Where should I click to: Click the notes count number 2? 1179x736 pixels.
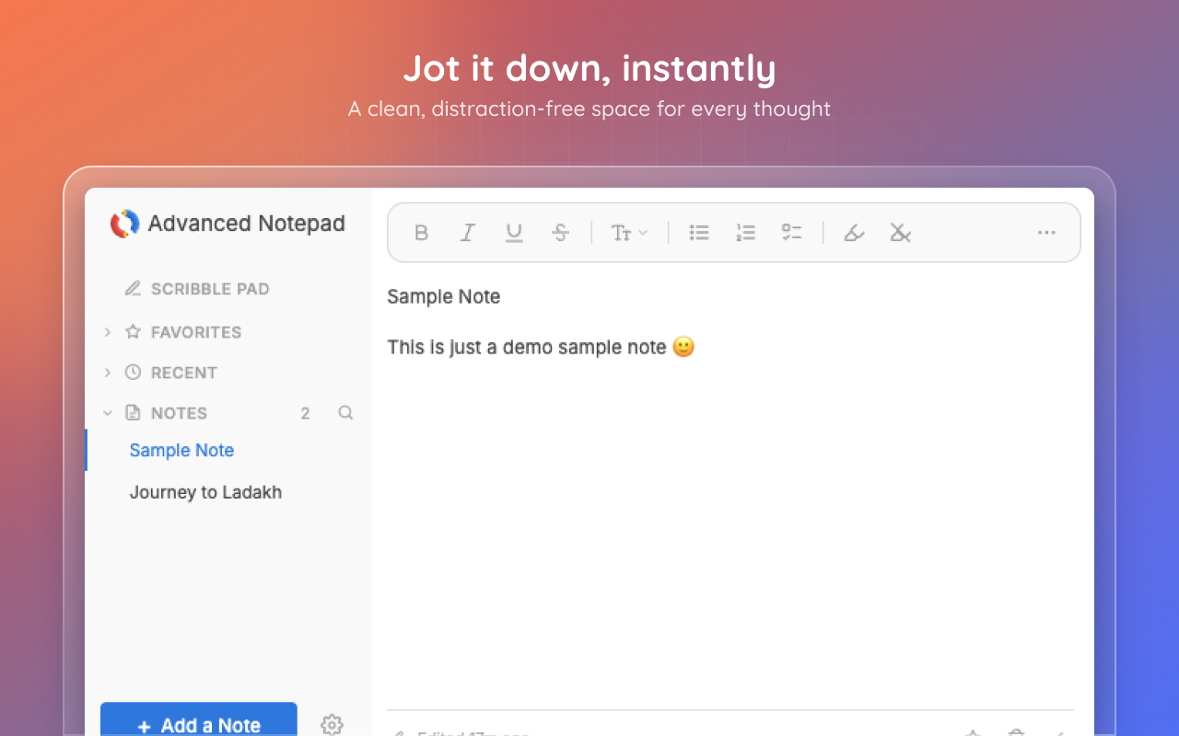pos(305,413)
